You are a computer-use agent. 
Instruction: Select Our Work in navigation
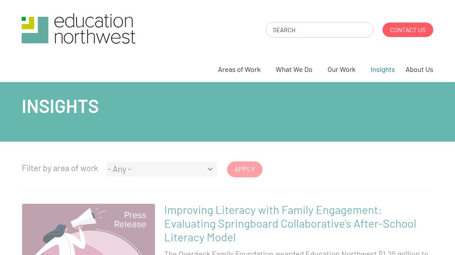(x=341, y=70)
